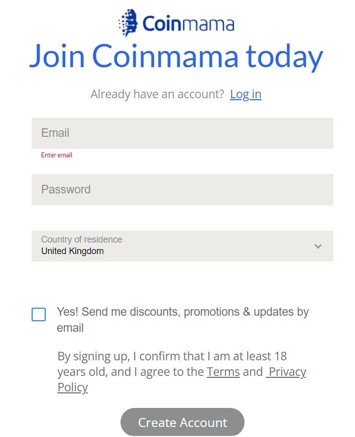Image resolution: width=355 pixels, height=437 pixels.
Task: Click the "Email" placeholder text
Action: [x=55, y=133]
